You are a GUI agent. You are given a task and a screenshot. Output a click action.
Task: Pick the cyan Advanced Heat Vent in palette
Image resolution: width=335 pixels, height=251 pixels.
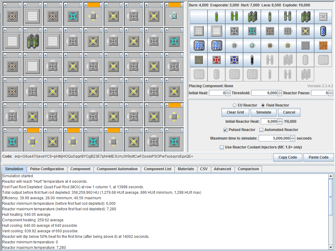coord(252,31)
